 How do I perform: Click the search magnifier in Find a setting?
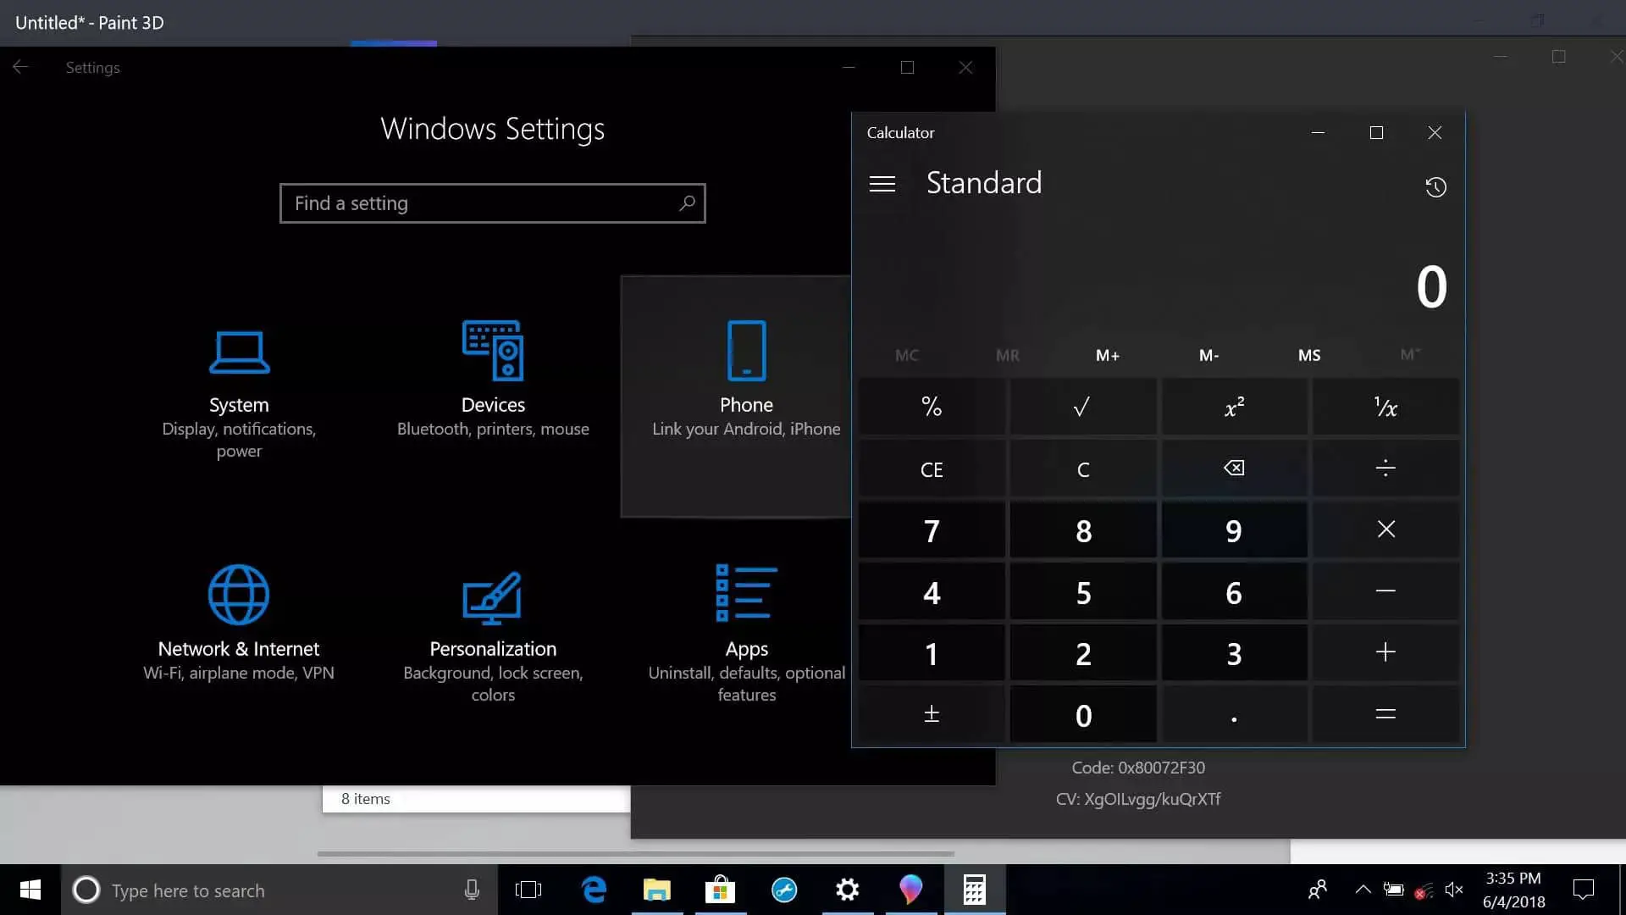[x=687, y=203]
